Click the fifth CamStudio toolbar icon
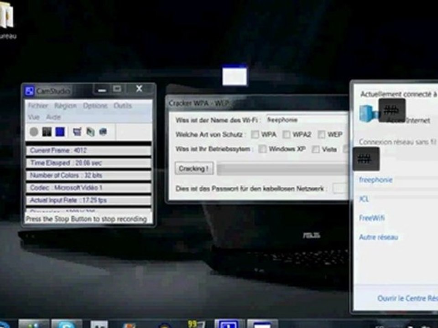 click(90, 132)
